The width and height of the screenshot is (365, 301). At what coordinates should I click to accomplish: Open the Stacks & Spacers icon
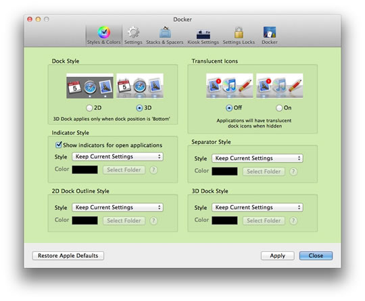165,32
